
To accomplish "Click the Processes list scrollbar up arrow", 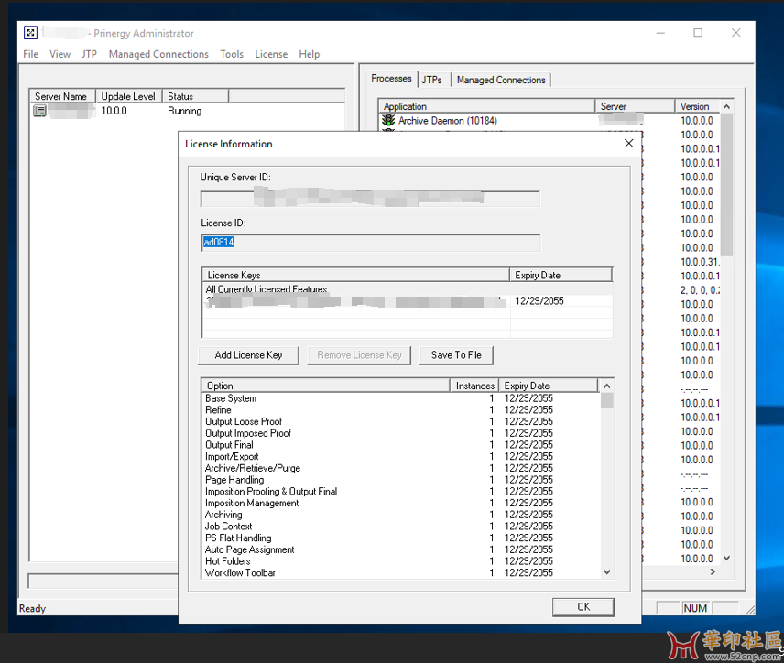I will [726, 106].
